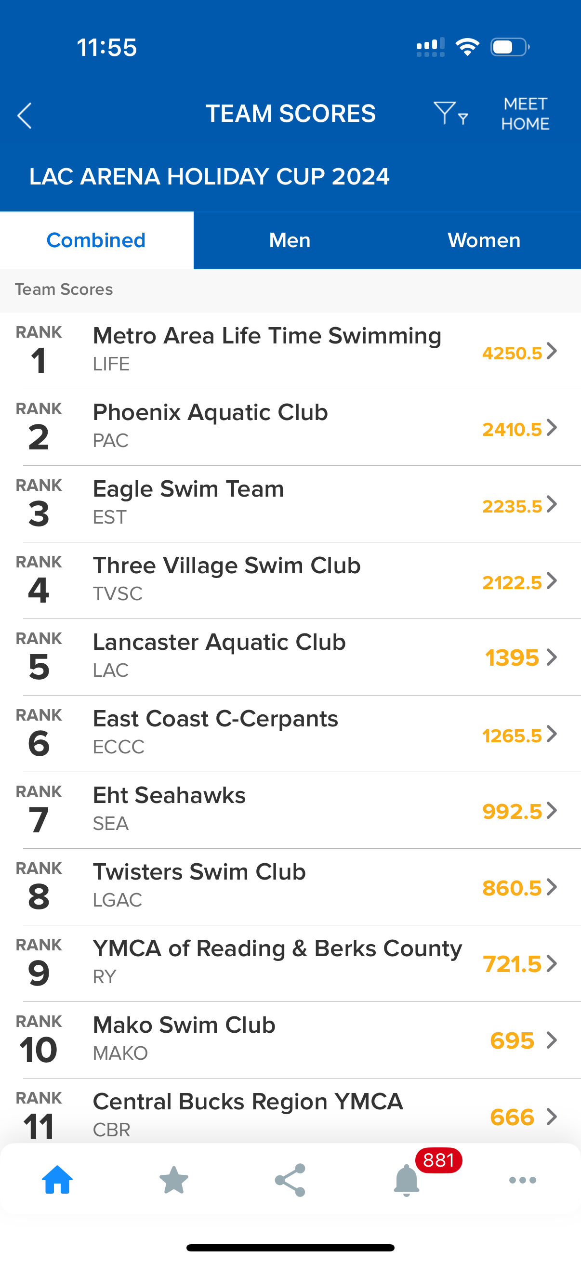
Task: Tap the share icon
Action: coord(290,1180)
